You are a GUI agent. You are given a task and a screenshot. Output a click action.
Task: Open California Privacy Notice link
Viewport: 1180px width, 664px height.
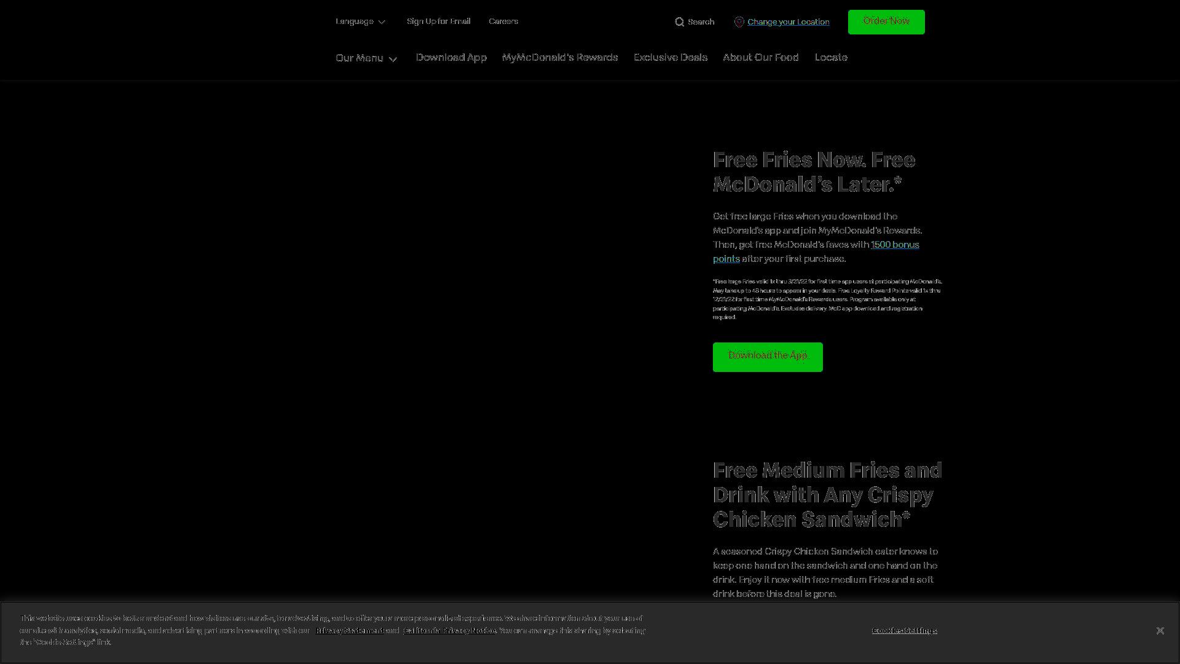449,631
